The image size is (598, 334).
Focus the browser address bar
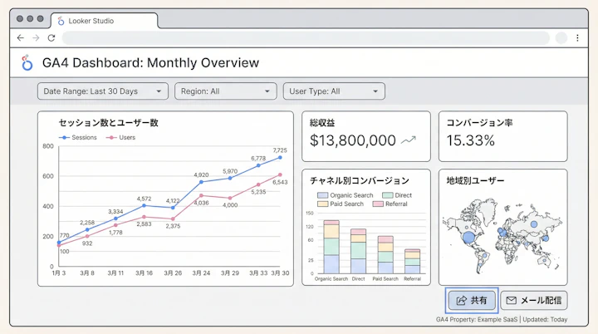306,37
